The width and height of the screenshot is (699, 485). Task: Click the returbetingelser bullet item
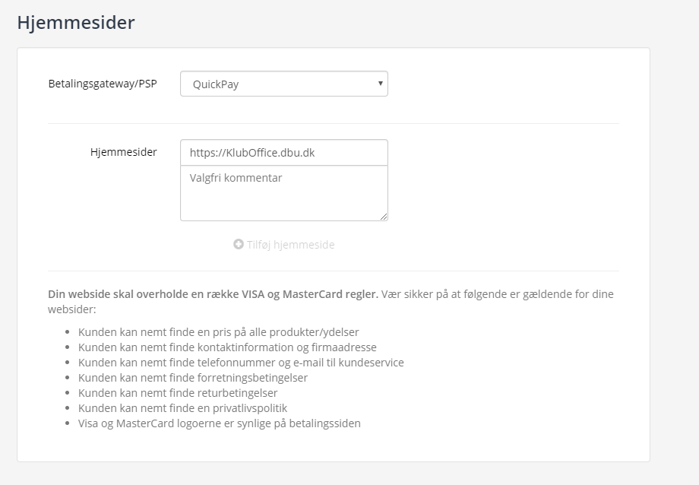(x=178, y=393)
